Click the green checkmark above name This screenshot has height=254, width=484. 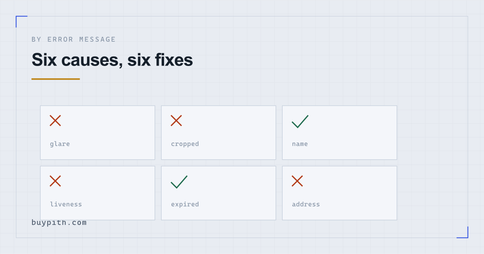coord(300,121)
